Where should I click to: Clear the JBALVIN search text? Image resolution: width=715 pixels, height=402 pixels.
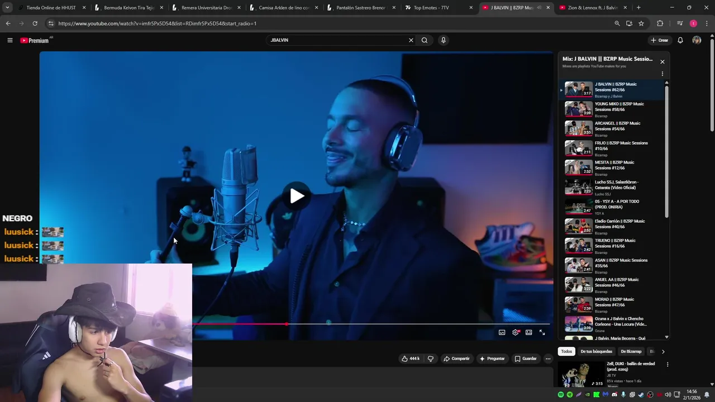(x=411, y=40)
